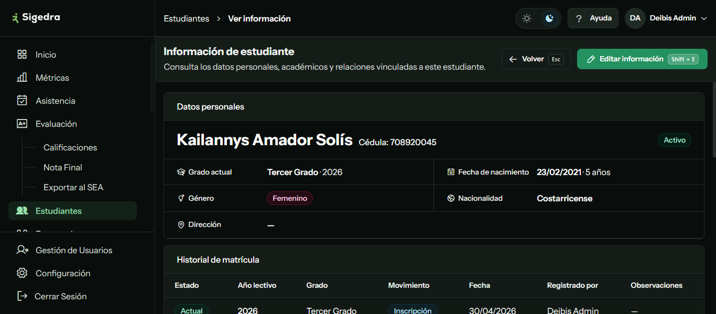Click the Registrado por column header

pyautogui.click(x=572, y=285)
